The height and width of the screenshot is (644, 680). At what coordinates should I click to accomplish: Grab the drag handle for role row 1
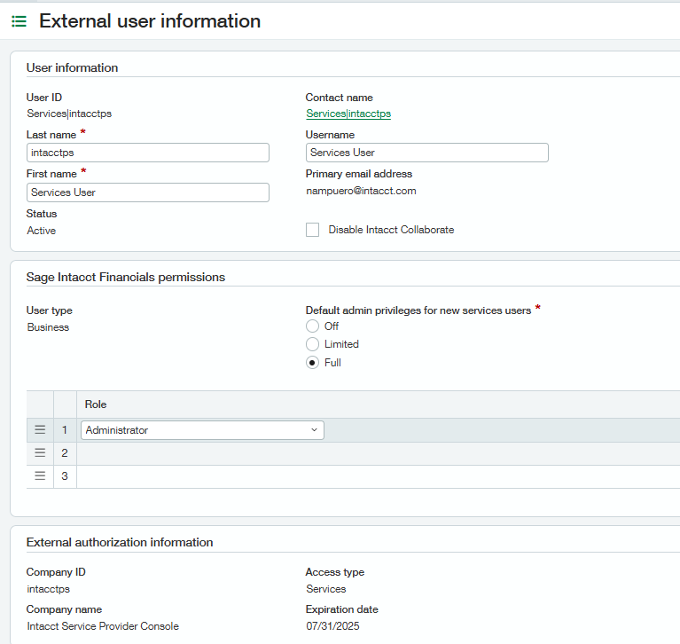point(40,429)
